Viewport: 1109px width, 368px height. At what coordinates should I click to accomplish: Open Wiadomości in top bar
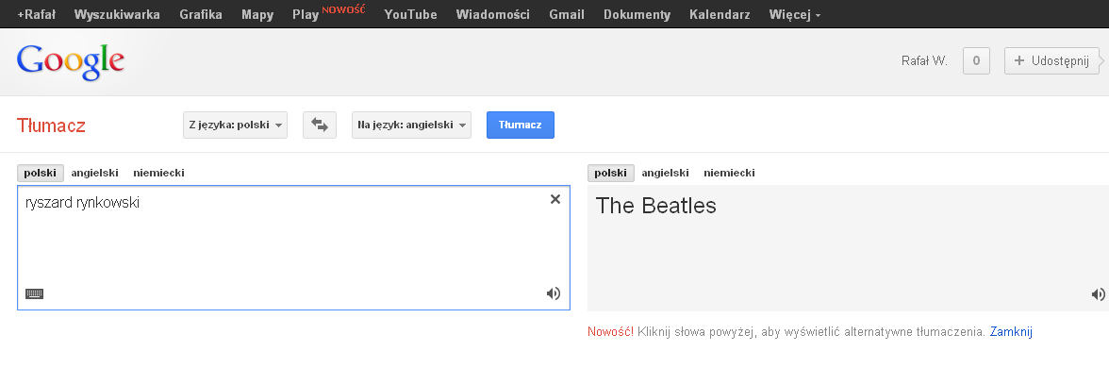pos(493,14)
